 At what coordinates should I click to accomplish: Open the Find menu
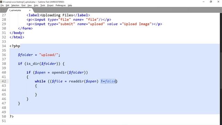23,6
